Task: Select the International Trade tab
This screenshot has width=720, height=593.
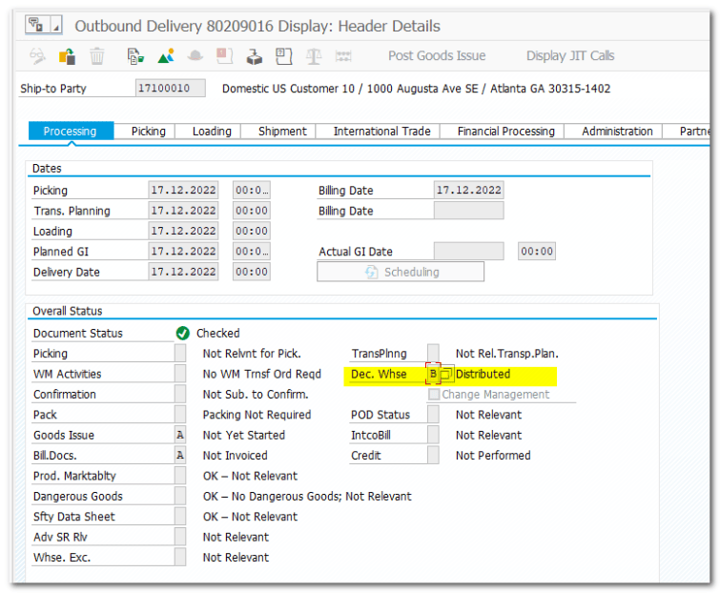Action: coord(381,132)
